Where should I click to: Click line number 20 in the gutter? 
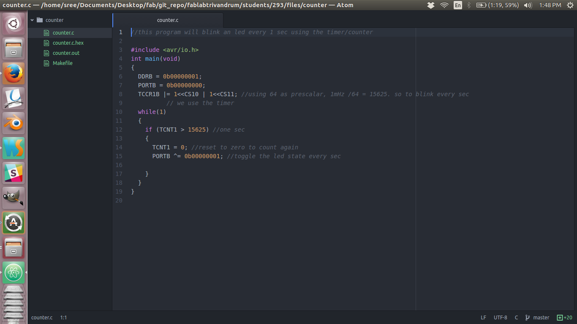[119, 200]
